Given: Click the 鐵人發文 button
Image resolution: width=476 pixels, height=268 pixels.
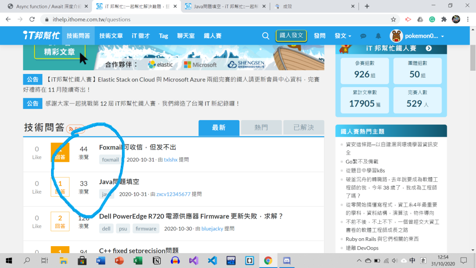Looking at the screenshot, I should [291, 35].
